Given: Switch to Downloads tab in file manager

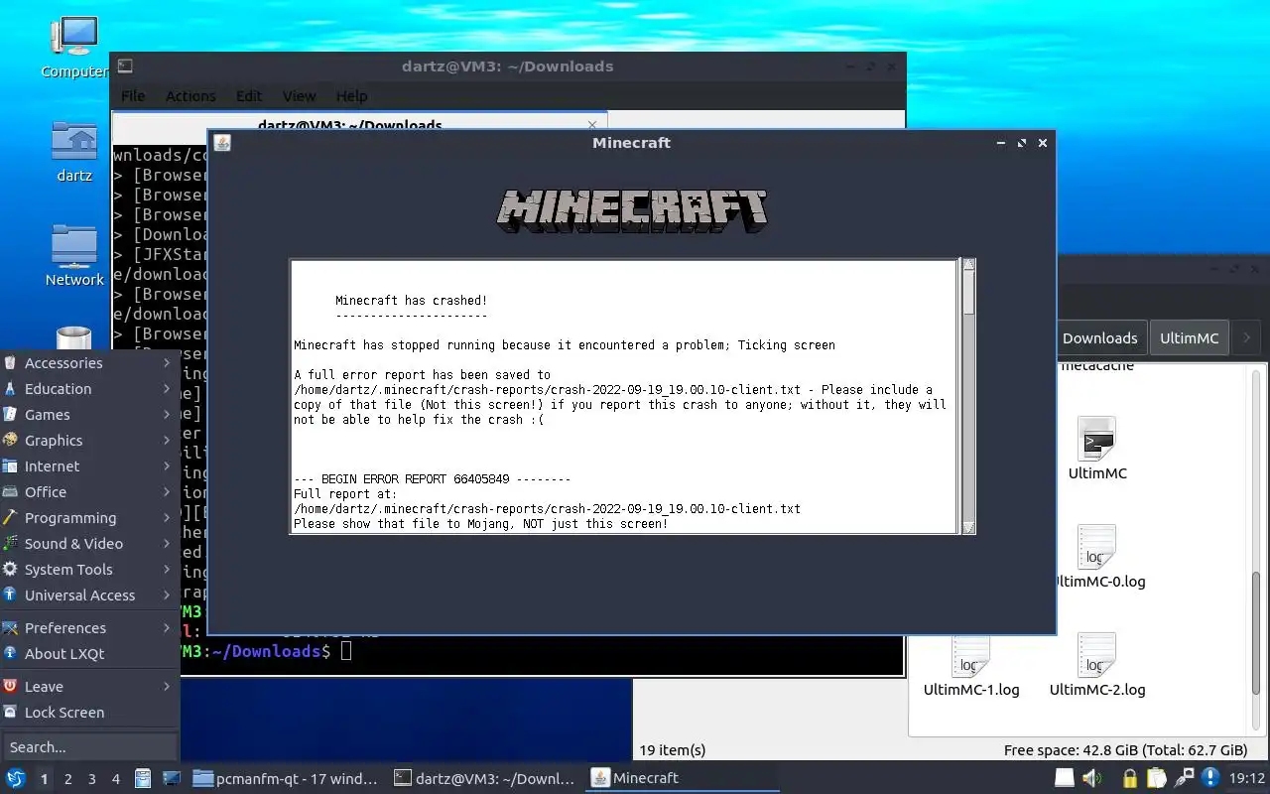Looking at the screenshot, I should (1099, 338).
